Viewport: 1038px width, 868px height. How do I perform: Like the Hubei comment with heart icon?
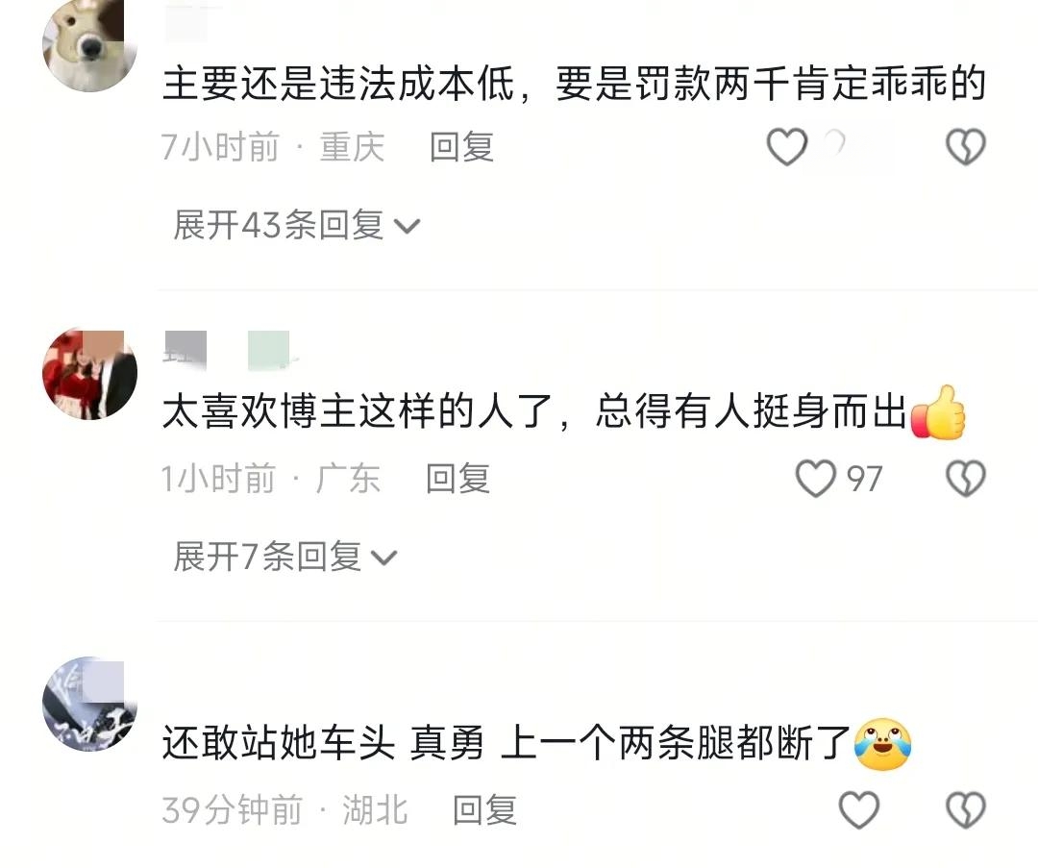click(x=858, y=809)
